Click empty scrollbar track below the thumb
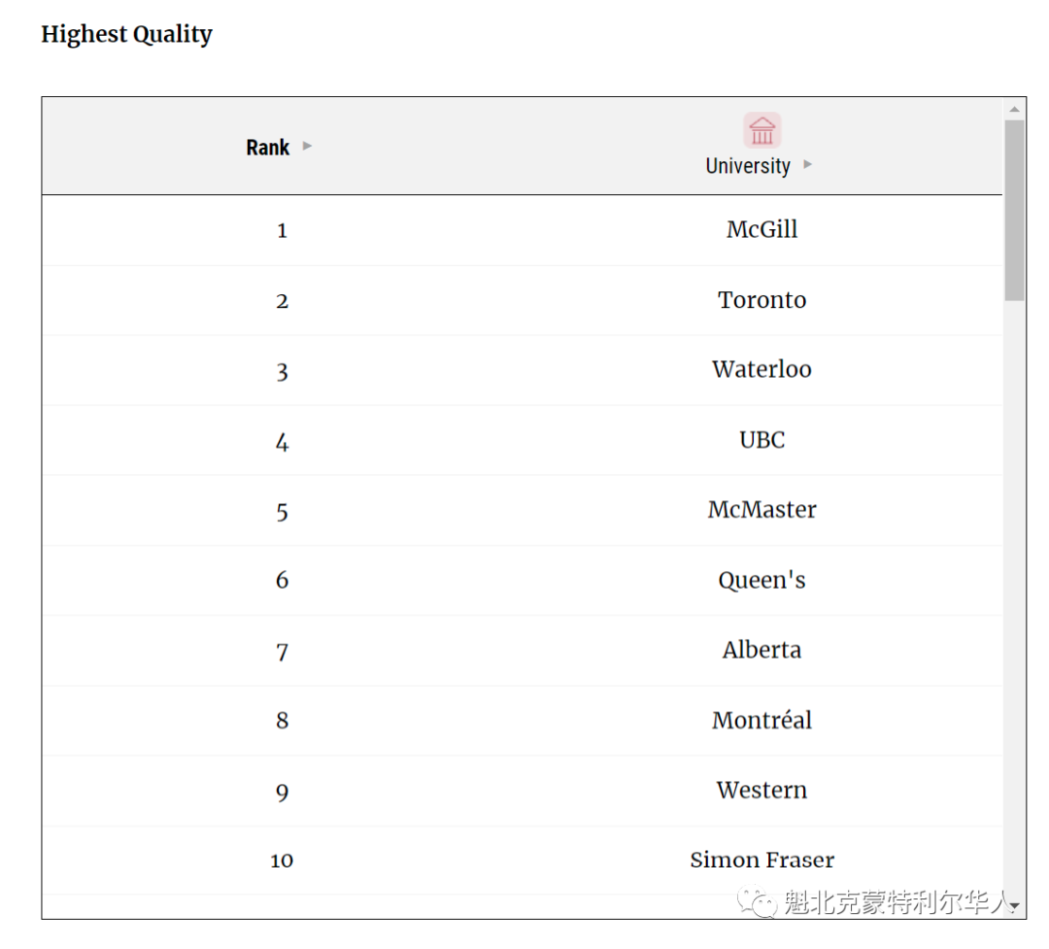 [1014, 599]
